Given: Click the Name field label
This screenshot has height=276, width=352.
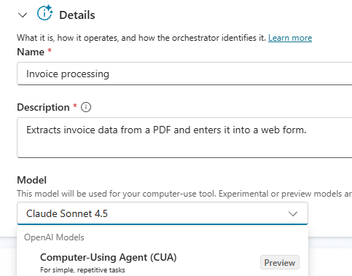Looking at the screenshot, I should point(31,52).
